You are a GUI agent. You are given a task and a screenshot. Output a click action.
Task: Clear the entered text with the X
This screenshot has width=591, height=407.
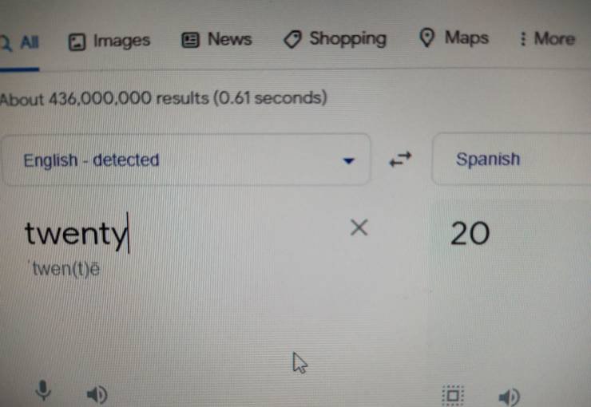pos(359,228)
